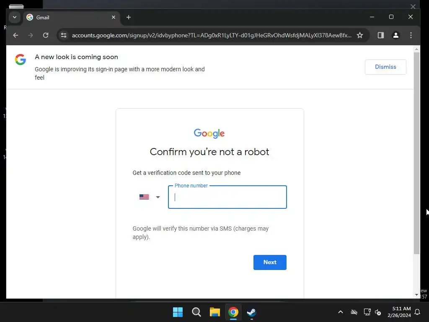The image size is (429, 322).
Task: Dismiss the new look banner
Action: 385,67
